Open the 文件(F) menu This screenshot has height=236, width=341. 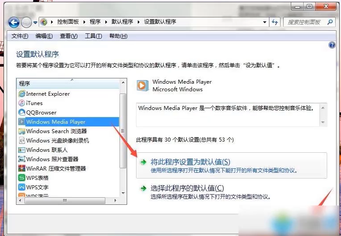[x=20, y=36]
